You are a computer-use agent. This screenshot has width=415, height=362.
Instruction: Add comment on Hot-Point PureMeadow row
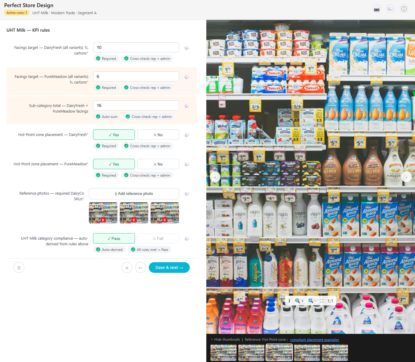coord(187,164)
